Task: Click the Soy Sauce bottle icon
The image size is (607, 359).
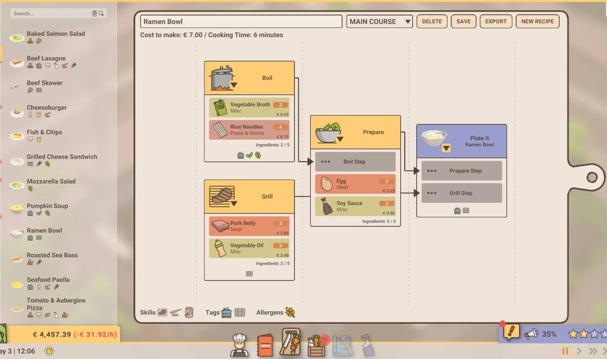Action: point(327,206)
